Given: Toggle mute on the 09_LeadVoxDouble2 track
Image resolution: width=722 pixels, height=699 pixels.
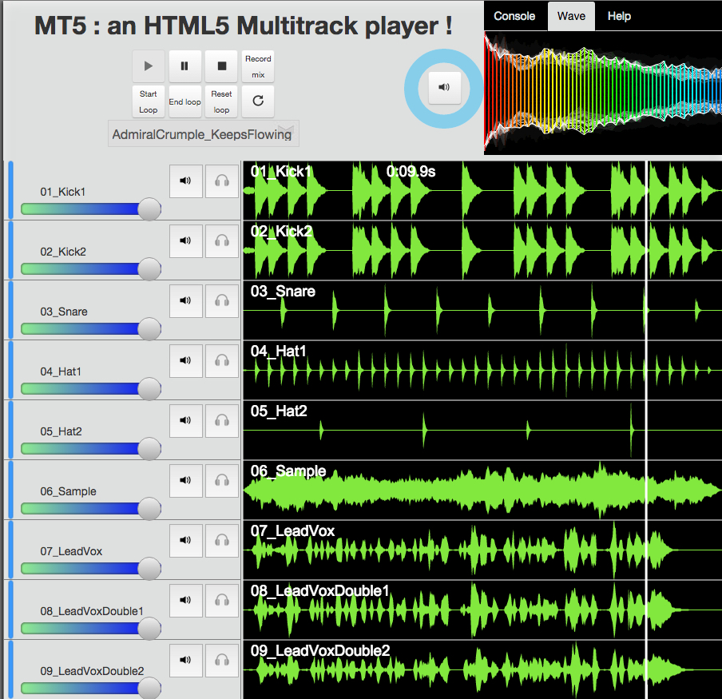Looking at the screenshot, I should click(185, 660).
